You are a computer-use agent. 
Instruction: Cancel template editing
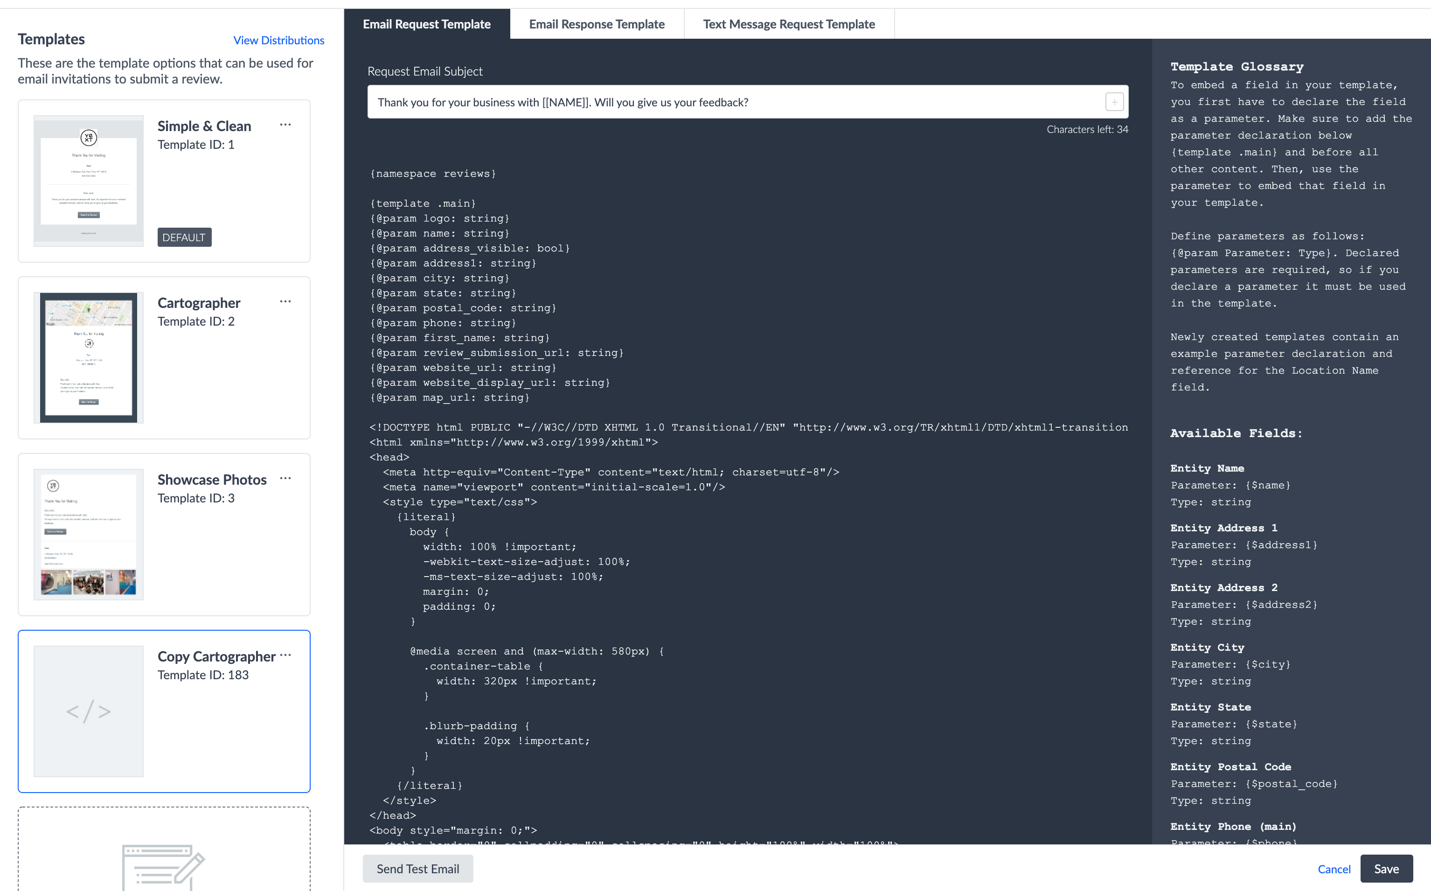pos(1334,869)
